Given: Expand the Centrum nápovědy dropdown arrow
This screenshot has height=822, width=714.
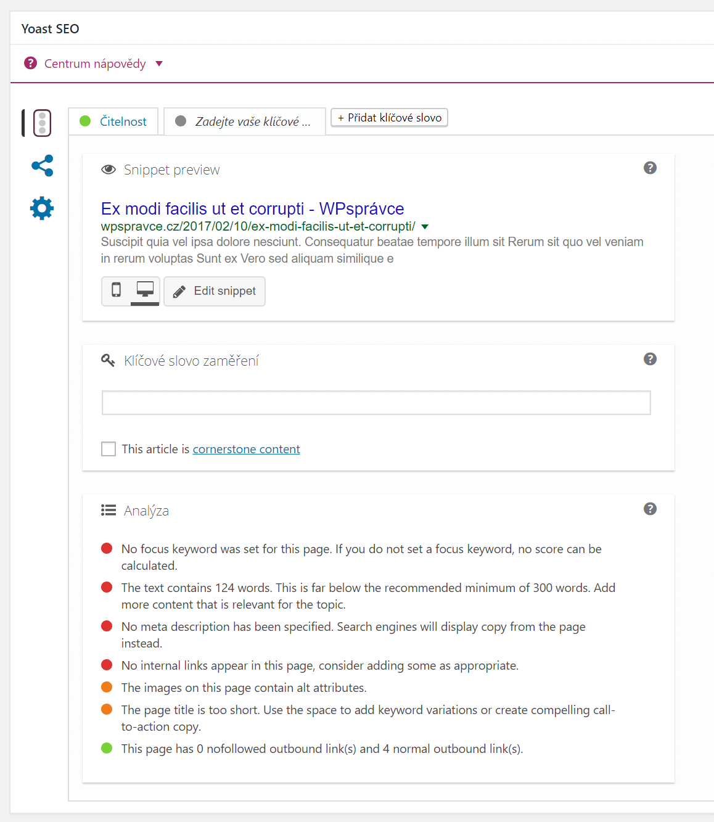Looking at the screenshot, I should coord(159,64).
